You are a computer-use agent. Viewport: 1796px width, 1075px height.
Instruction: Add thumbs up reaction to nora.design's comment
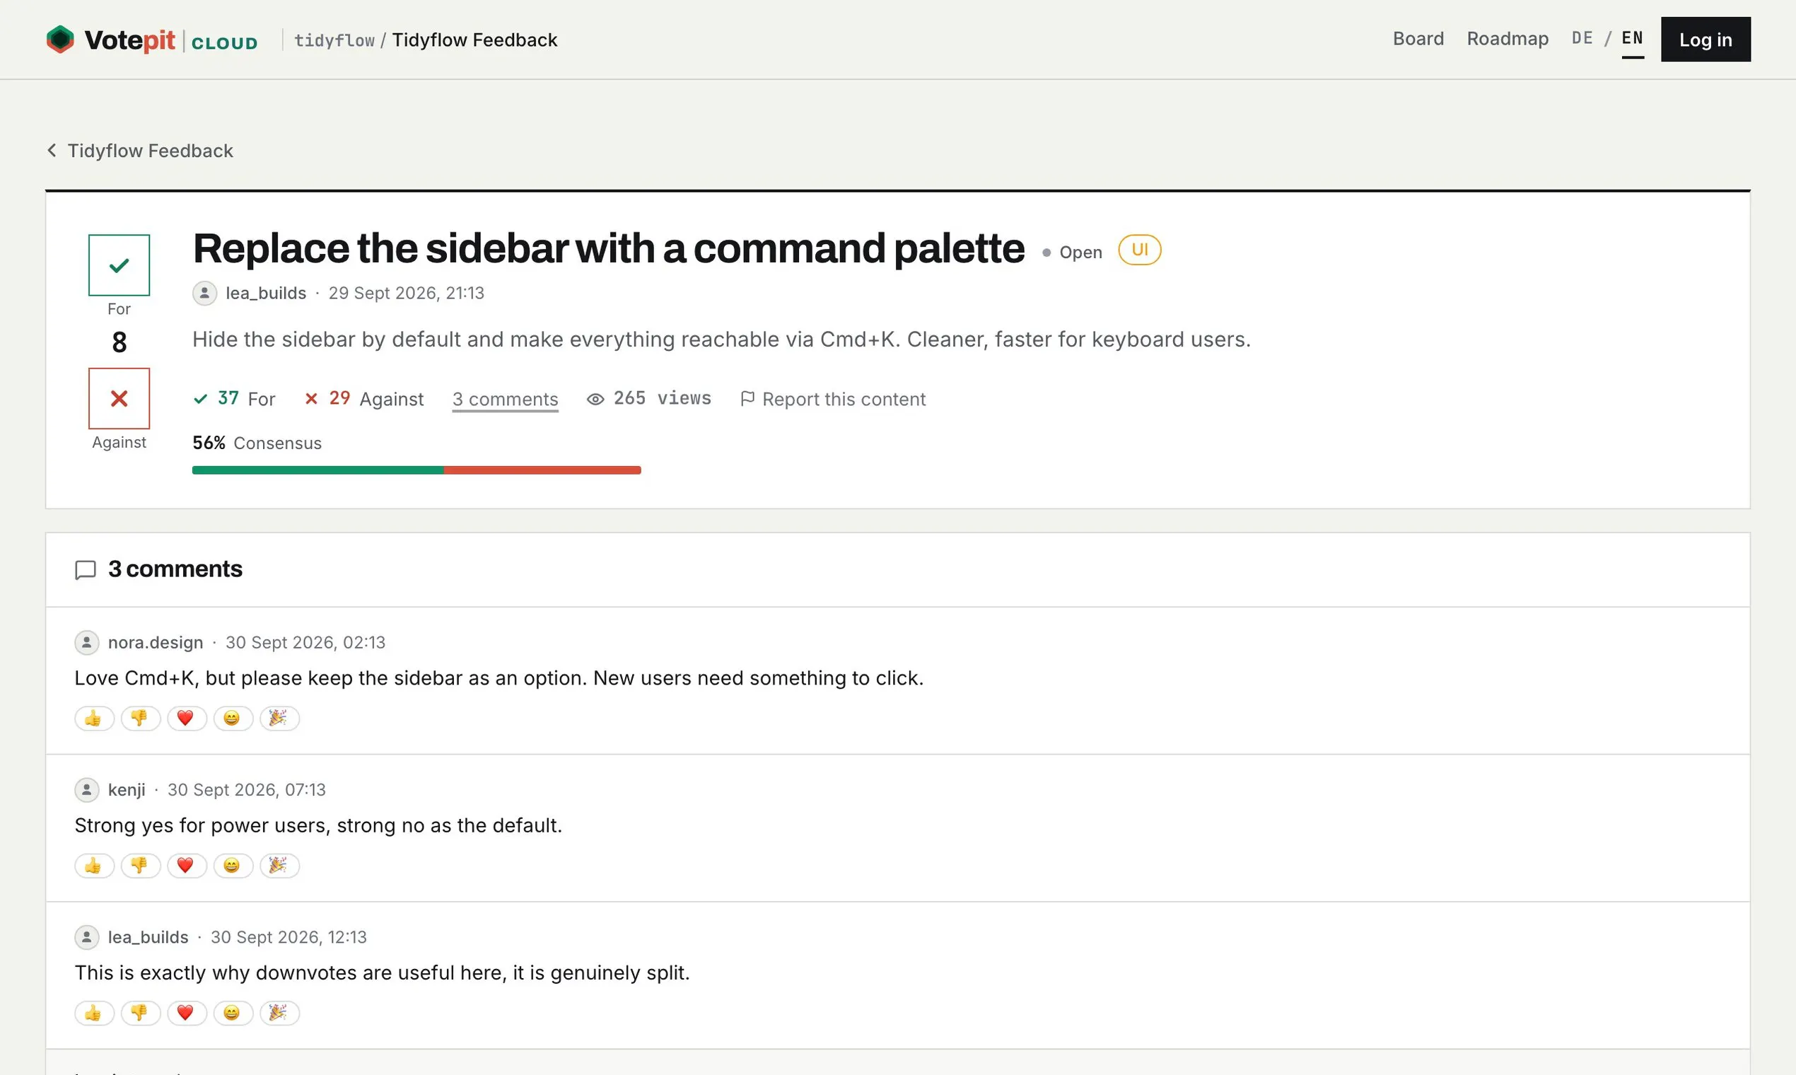click(94, 719)
